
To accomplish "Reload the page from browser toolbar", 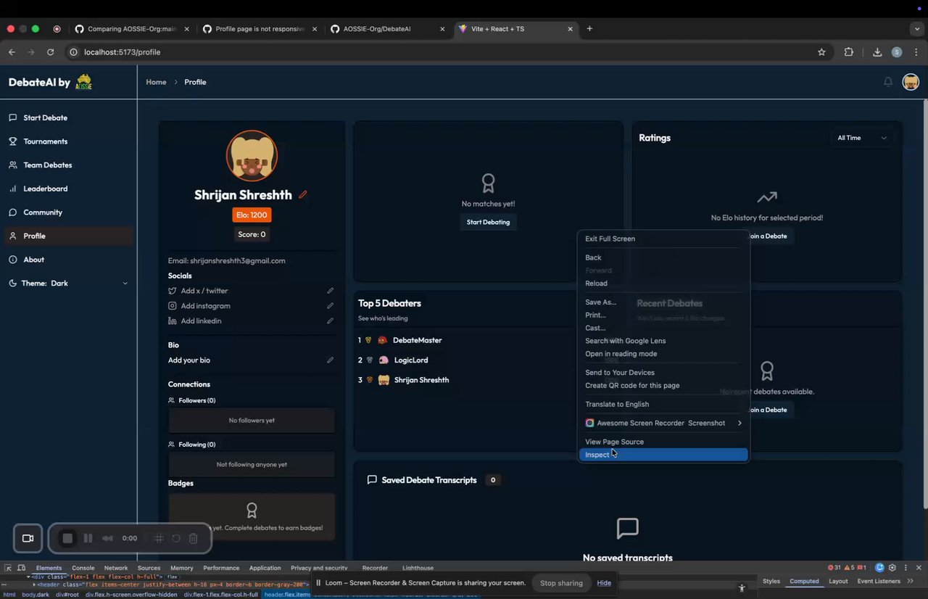I will [x=50, y=52].
